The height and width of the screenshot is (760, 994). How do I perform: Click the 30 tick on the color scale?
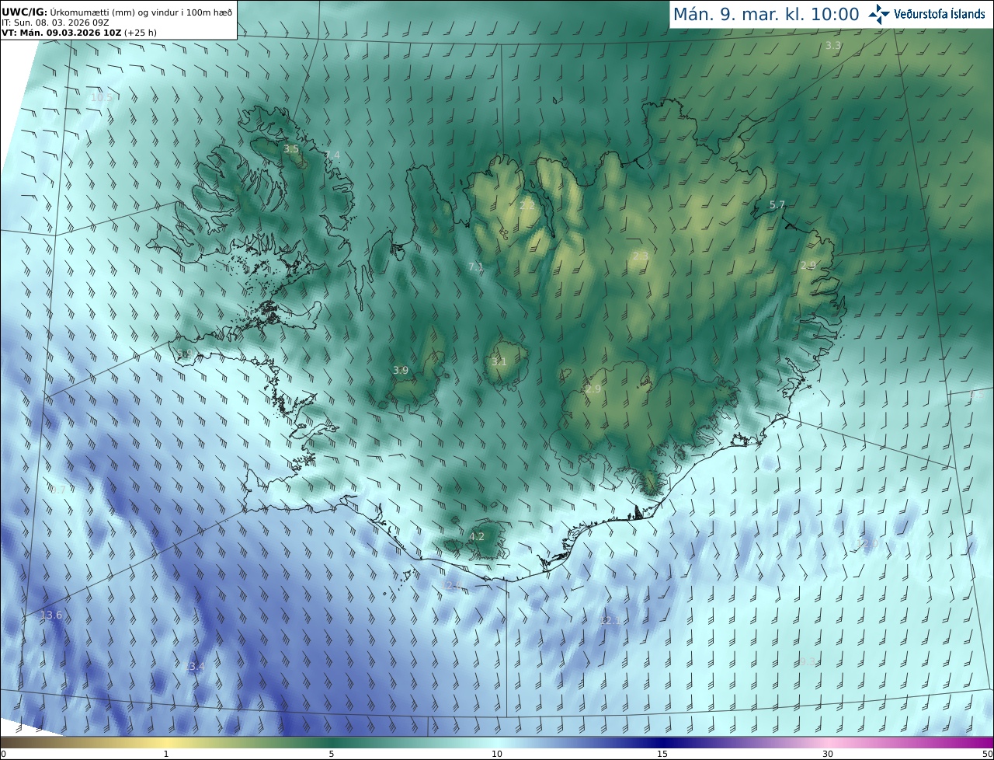pyautogui.click(x=828, y=754)
